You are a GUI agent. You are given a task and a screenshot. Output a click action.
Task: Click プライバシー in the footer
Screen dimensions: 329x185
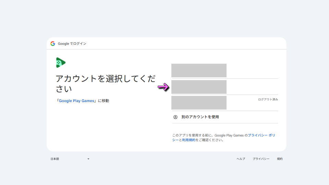[x=261, y=159]
